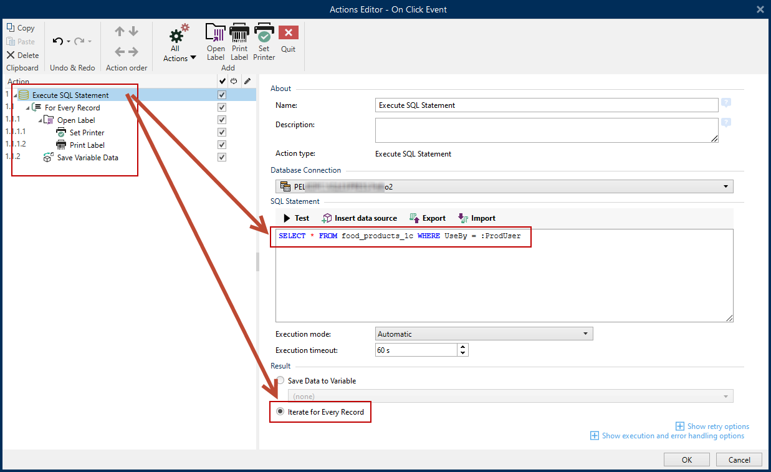Image resolution: width=771 pixels, height=472 pixels.
Task: Select the Save Data to Variable radio button
Action: click(280, 381)
